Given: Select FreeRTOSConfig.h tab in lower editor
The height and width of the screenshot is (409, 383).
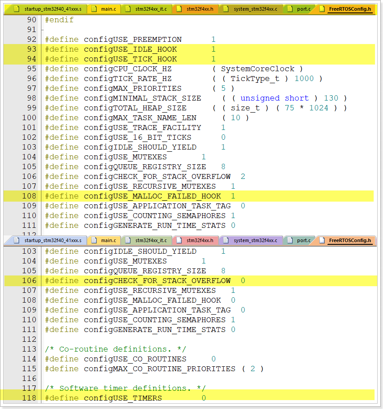Looking at the screenshot, I should pos(346,240).
